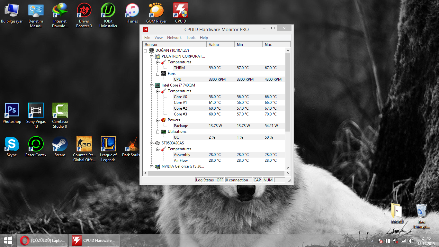Collapse PEGATRON Temperatures branch
This screenshot has height=247, width=439.
point(158,62)
